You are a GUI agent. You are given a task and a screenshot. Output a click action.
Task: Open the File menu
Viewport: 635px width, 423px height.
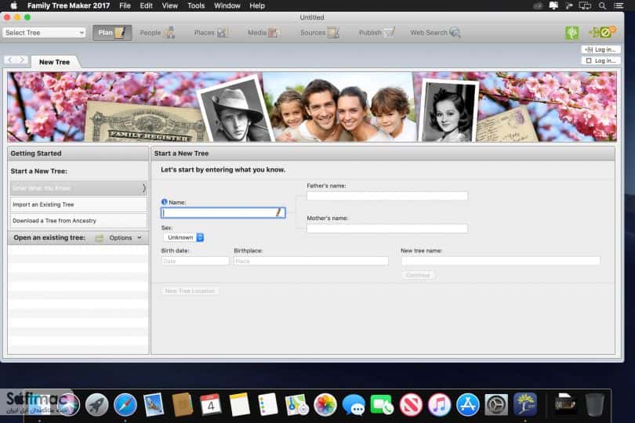coord(125,5)
